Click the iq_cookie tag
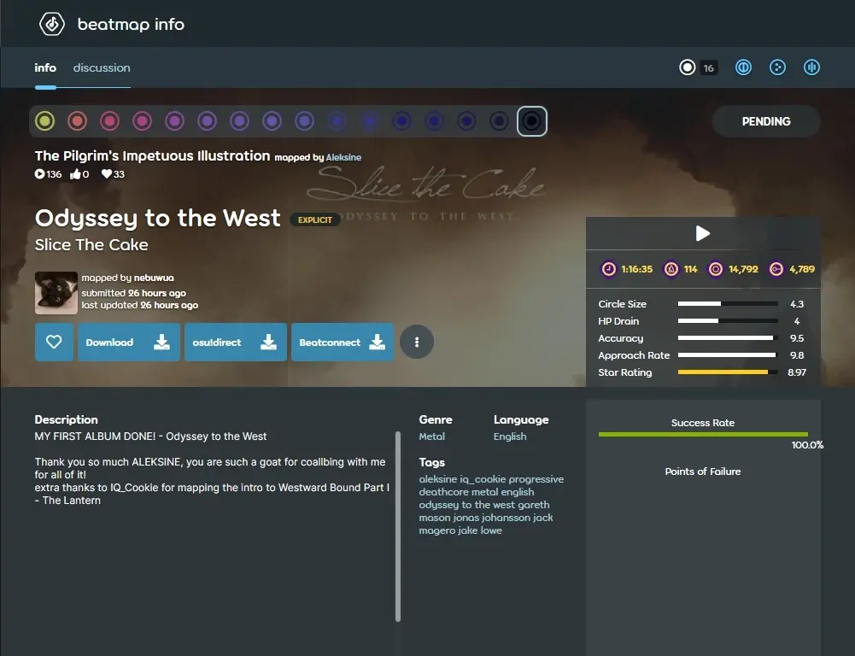The height and width of the screenshot is (656, 855). pos(483,479)
